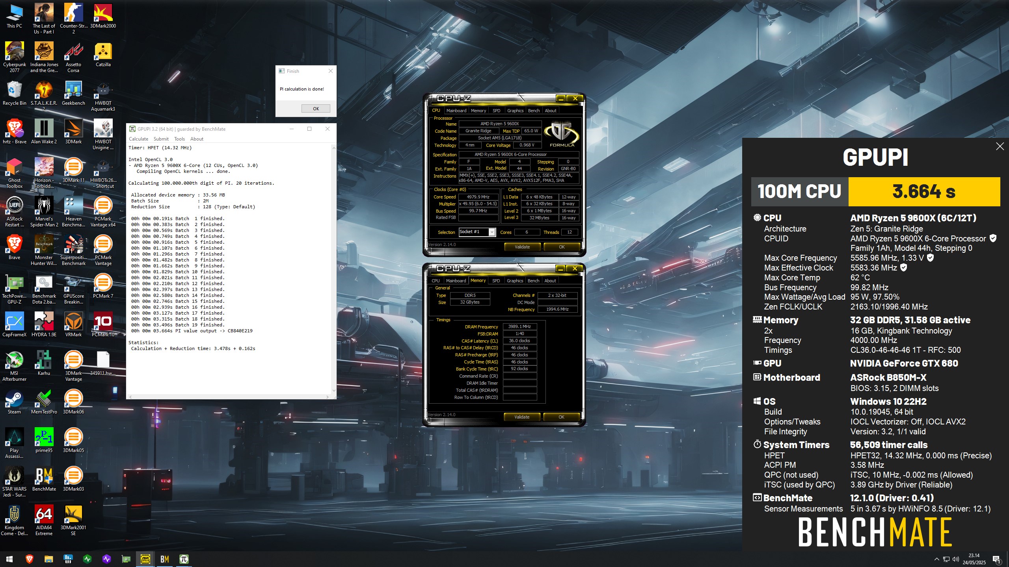This screenshot has height=567, width=1009.
Task: Launch Karhu memory test icon
Action: tap(44, 363)
